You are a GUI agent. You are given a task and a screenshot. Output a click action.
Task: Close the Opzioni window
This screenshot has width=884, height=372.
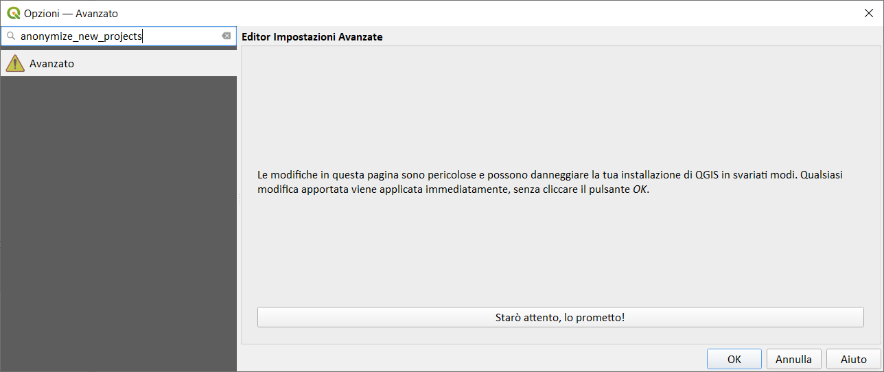coord(868,13)
